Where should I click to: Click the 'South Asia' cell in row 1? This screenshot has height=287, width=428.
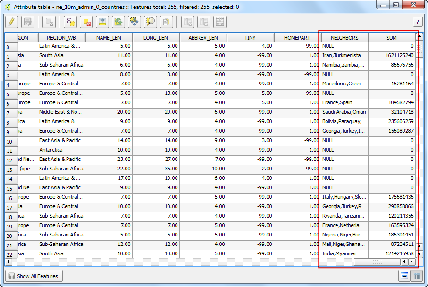pos(61,55)
